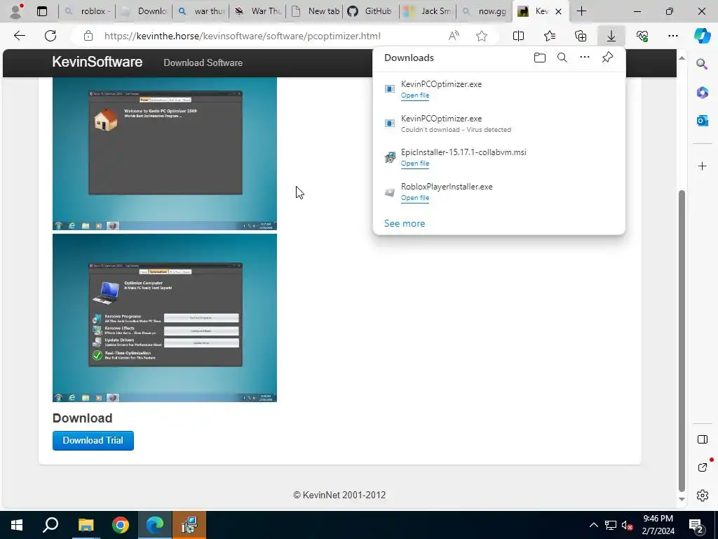Open Download Software nav link
Screen dimensions: 718x539
click(203, 62)
